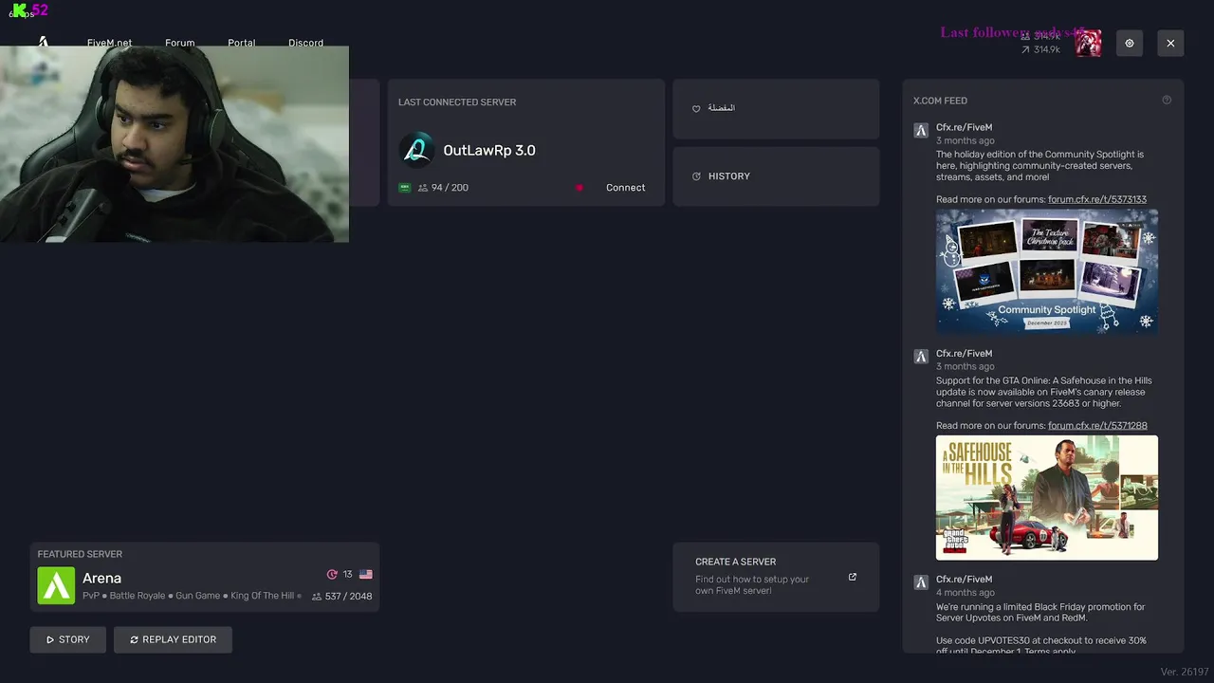Screen dimensions: 1214x683
Task: Click Cfx.re/FiveM name on Black Friday post
Action: point(964,579)
